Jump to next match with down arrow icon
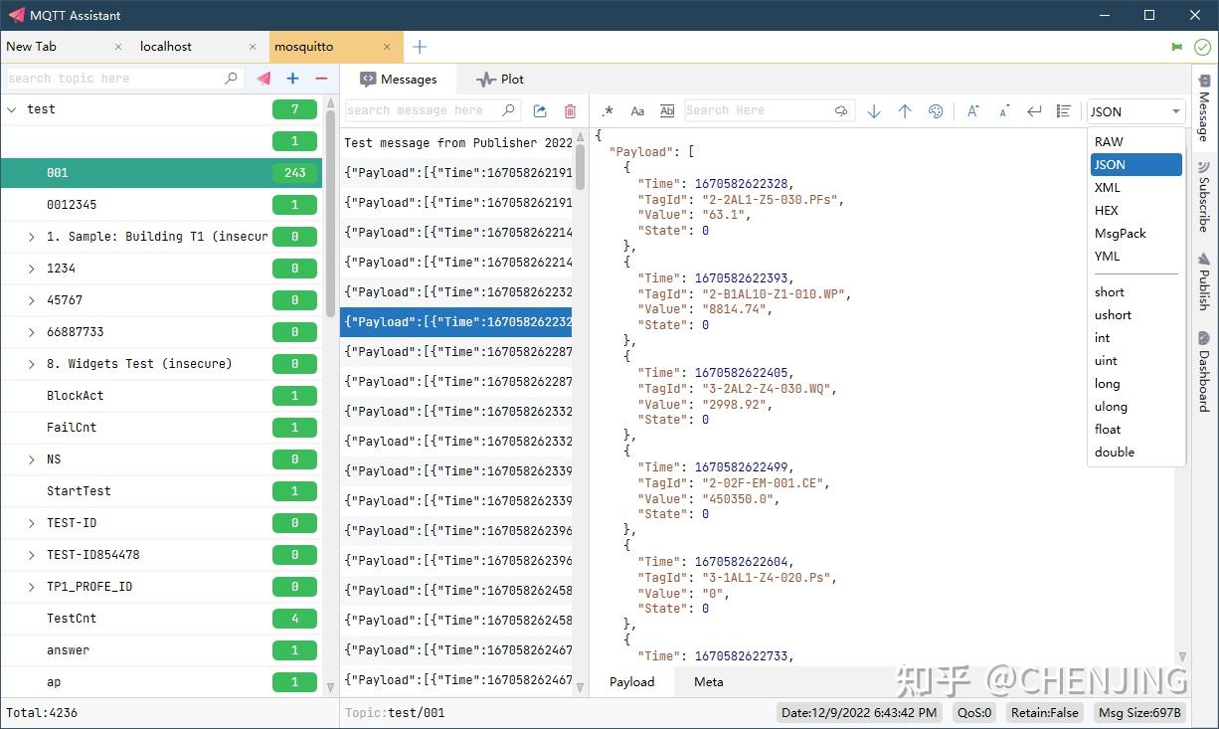Viewport: 1219px width, 729px height. (874, 111)
